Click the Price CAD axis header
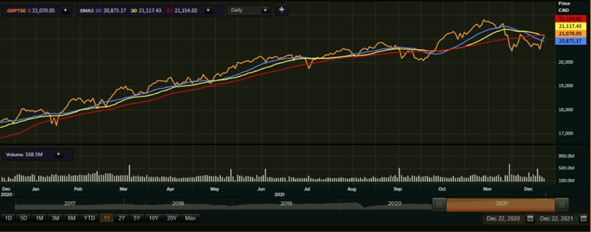Image resolution: width=591 pixels, height=232 pixels. [x=564, y=6]
